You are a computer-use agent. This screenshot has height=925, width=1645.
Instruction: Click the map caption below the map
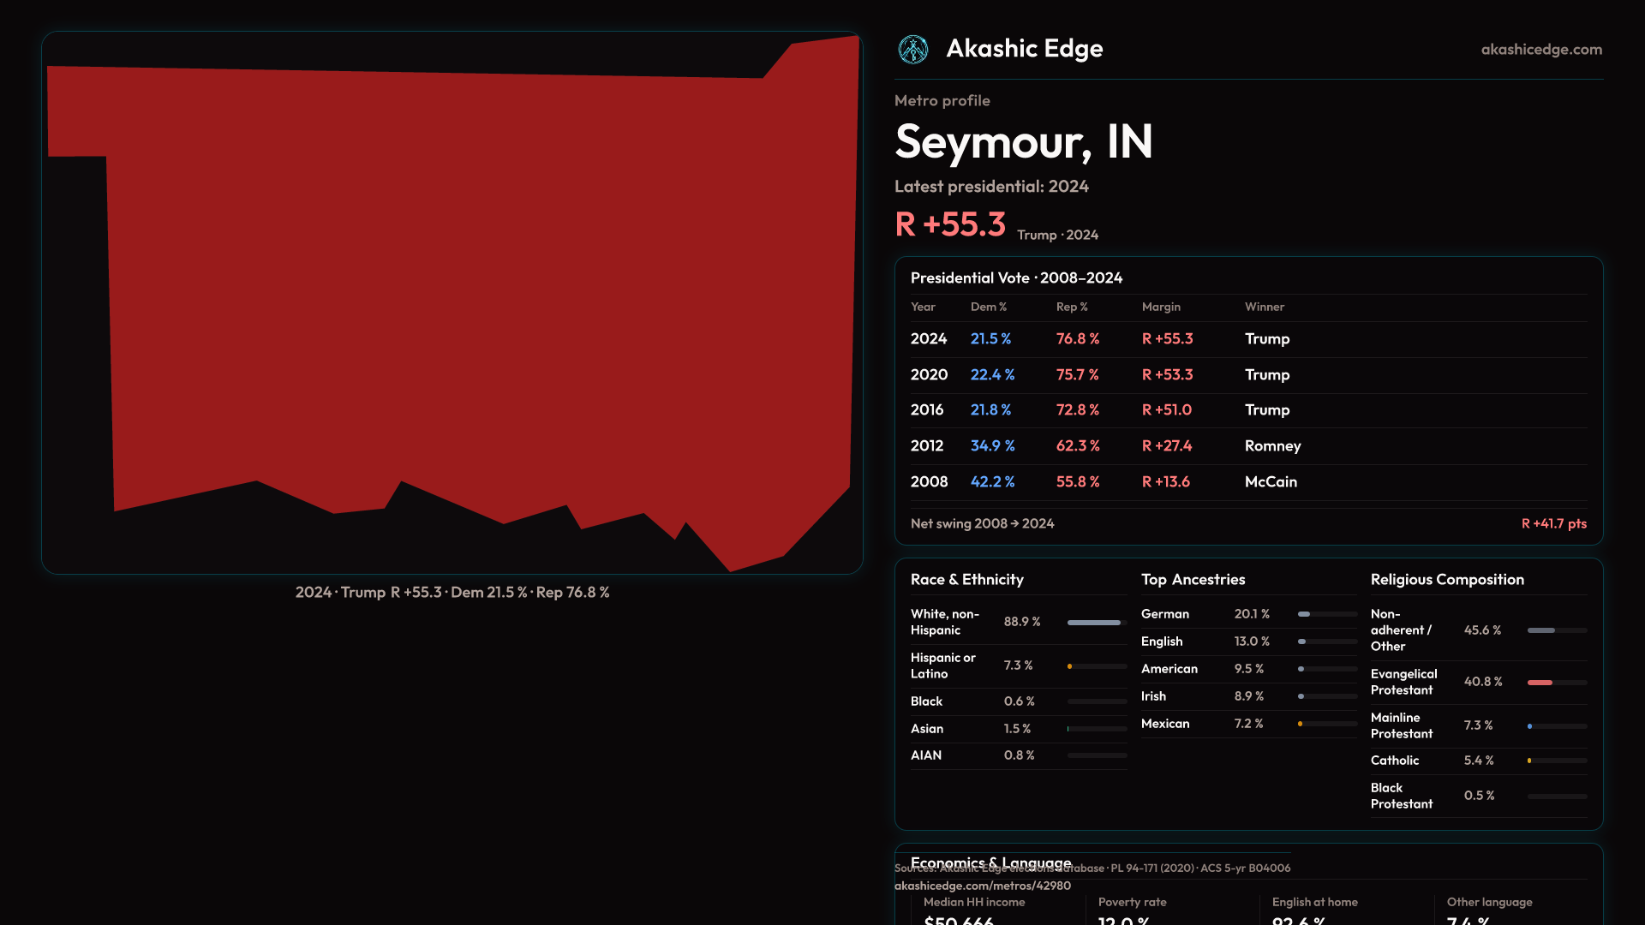452,593
